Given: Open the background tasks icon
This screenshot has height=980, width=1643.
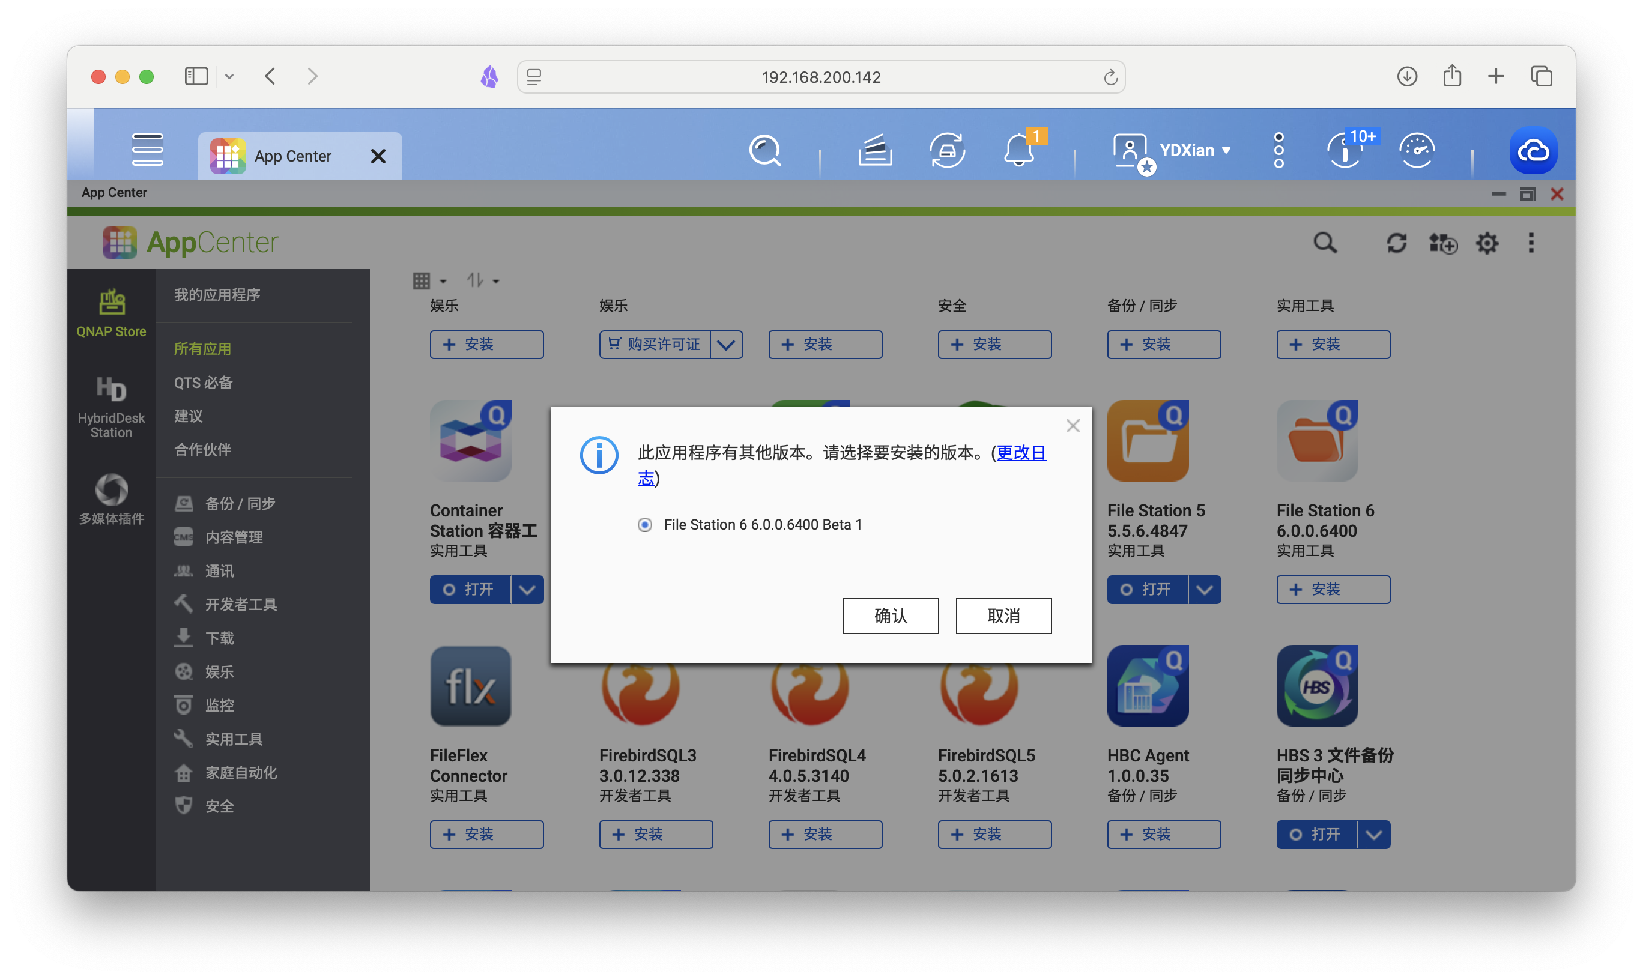Looking at the screenshot, I should tap(875, 151).
